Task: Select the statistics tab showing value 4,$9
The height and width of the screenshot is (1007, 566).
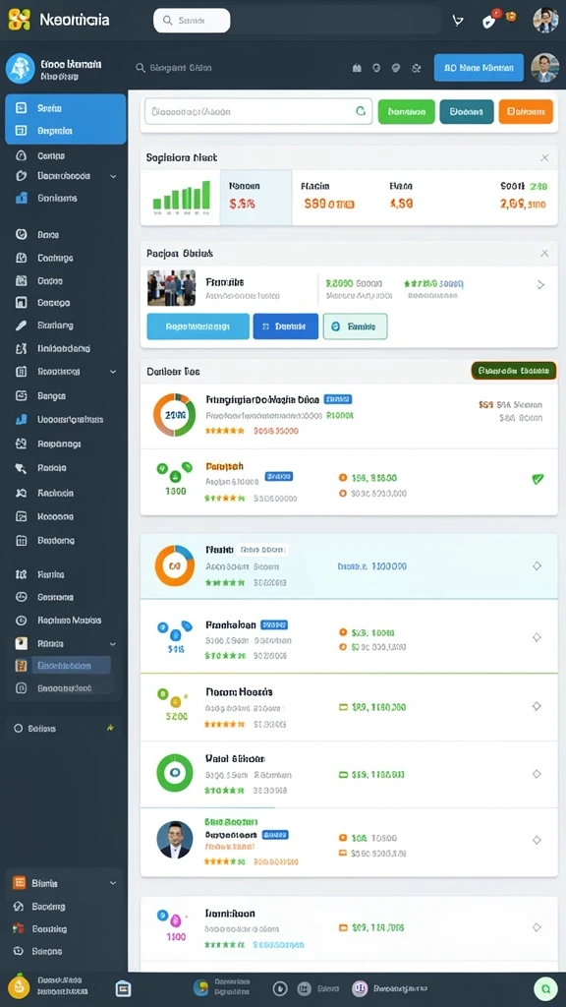Action: pyautogui.click(x=401, y=197)
